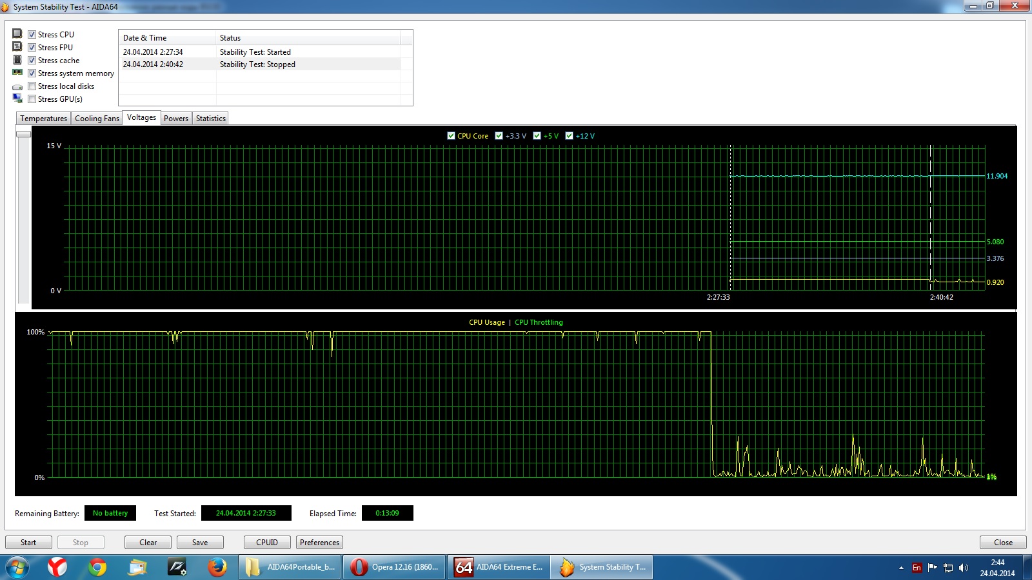Image resolution: width=1032 pixels, height=580 pixels.
Task: Open the volume speaker tray icon
Action: click(x=964, y=568)
